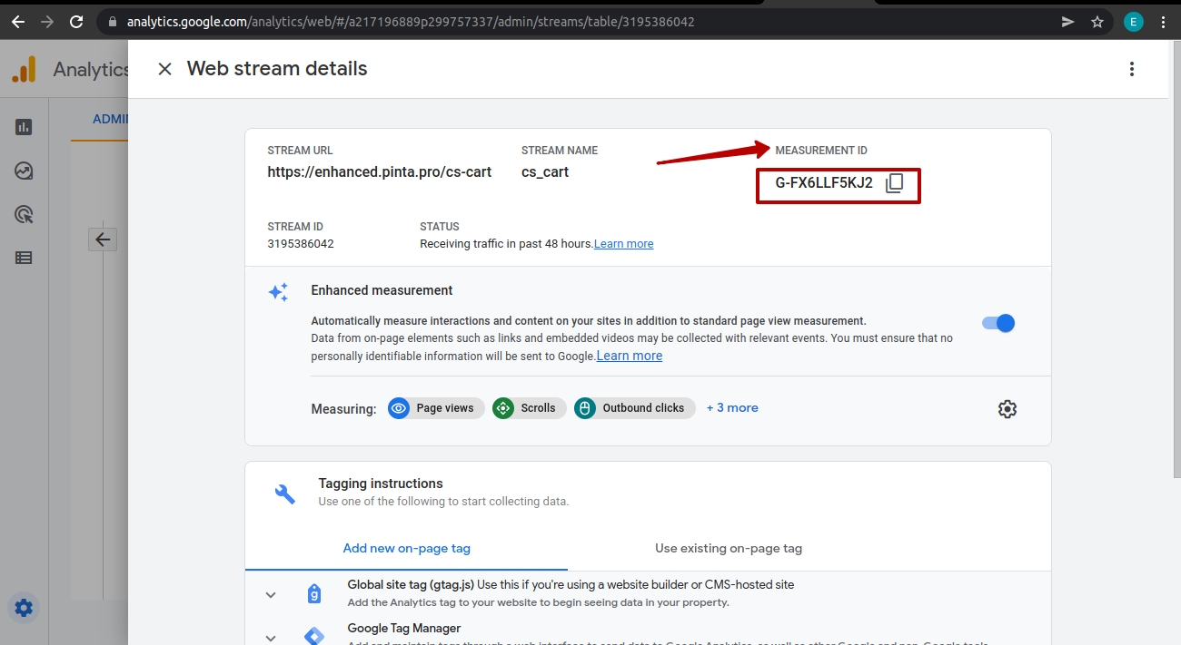Reload the page in browser
The width and height of the screenshot is (1181, 645).
(x=76, y=22)
